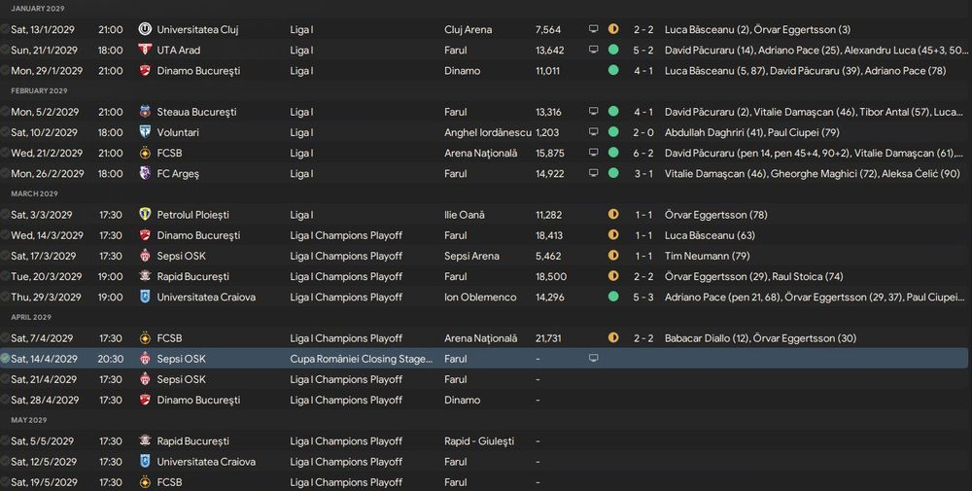Screen dimensions: 972x491
Task: Open the 2 - 2 score against Universitatea Cluj
Action: [642, 29]
